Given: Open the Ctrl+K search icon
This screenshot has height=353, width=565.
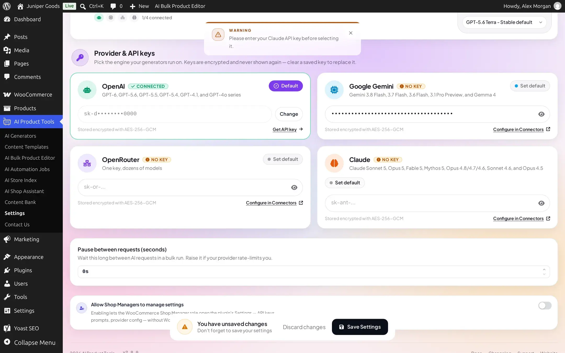Looking at the screenshot, I should 83,6.
